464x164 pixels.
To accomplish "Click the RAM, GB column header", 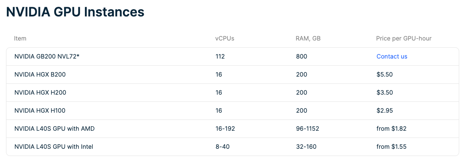I will (308, 38).
